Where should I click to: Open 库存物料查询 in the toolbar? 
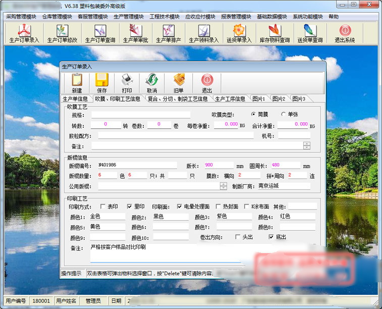click(275, 33)
